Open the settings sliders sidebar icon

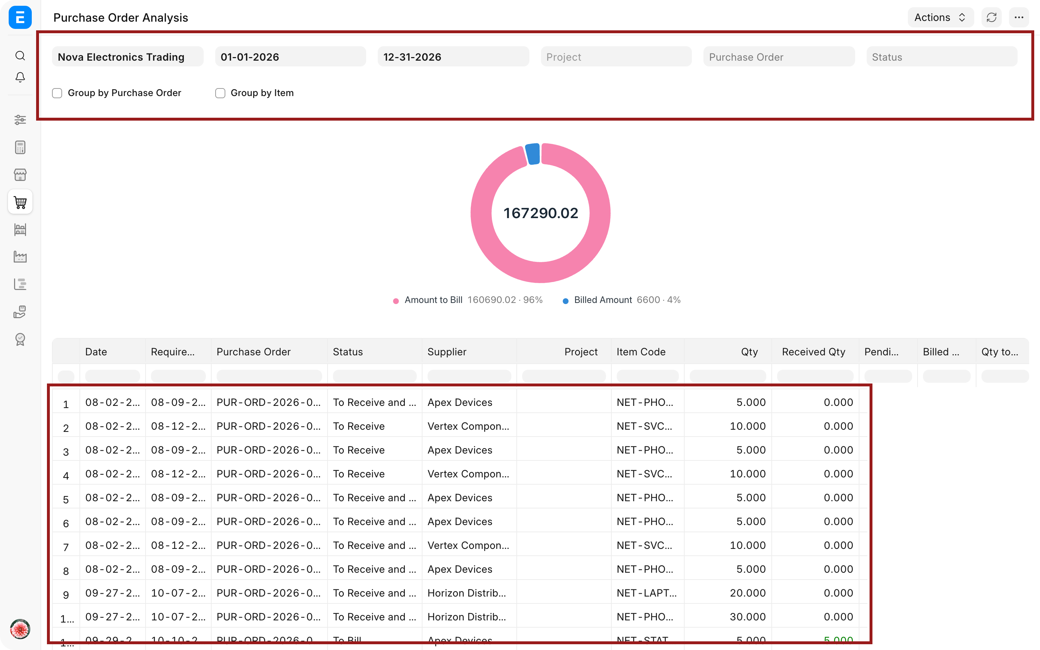pyautogui.click(x=20, y=120)
